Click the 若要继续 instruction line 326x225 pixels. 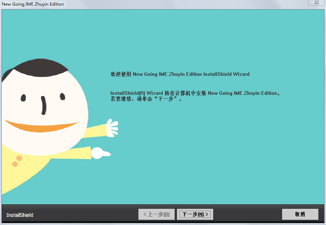click(x=146, y=99)
